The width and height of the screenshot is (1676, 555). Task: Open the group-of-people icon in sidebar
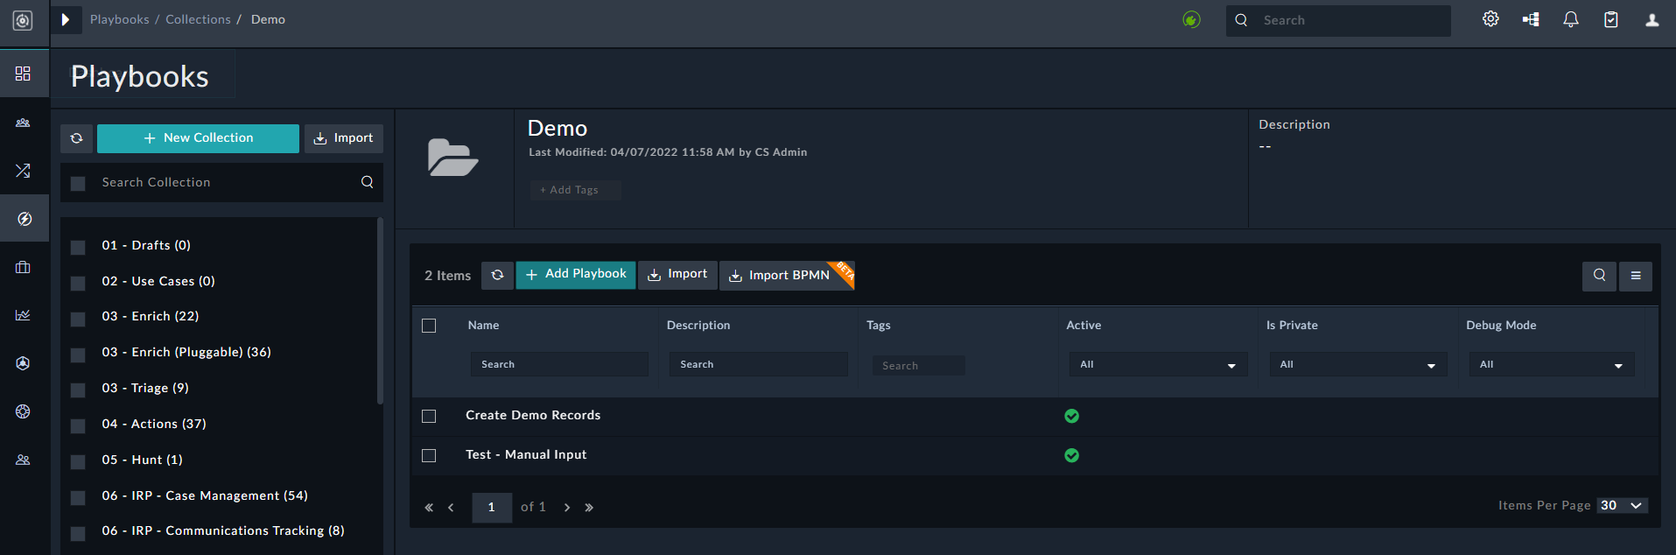23,123
